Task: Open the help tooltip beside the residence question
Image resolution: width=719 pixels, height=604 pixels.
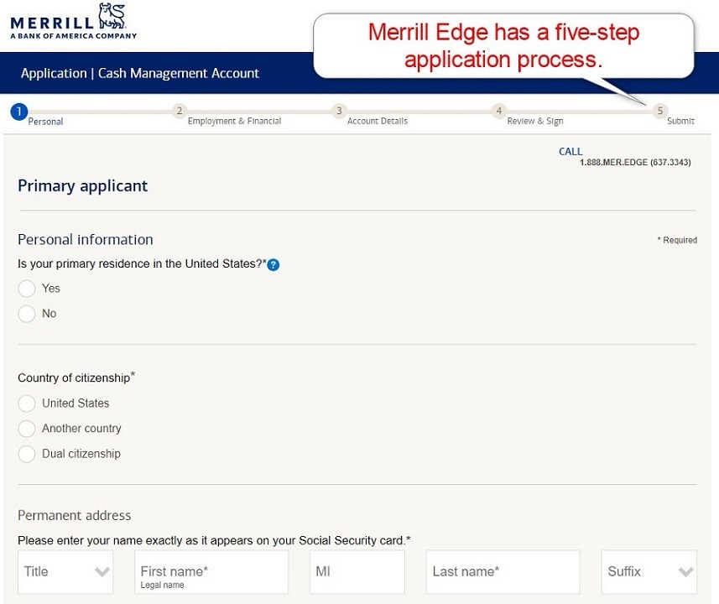Action: pos(273,264)
